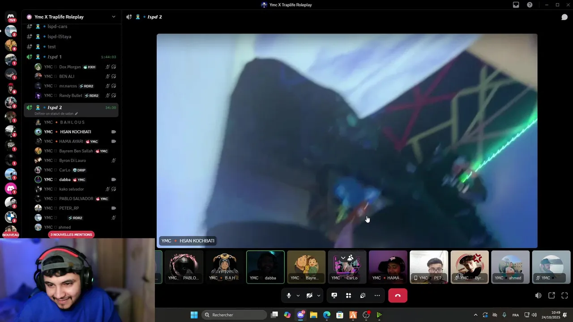Screen dimensions: 573x322
Task: Share your screen button
Action: tap(334, 296)
